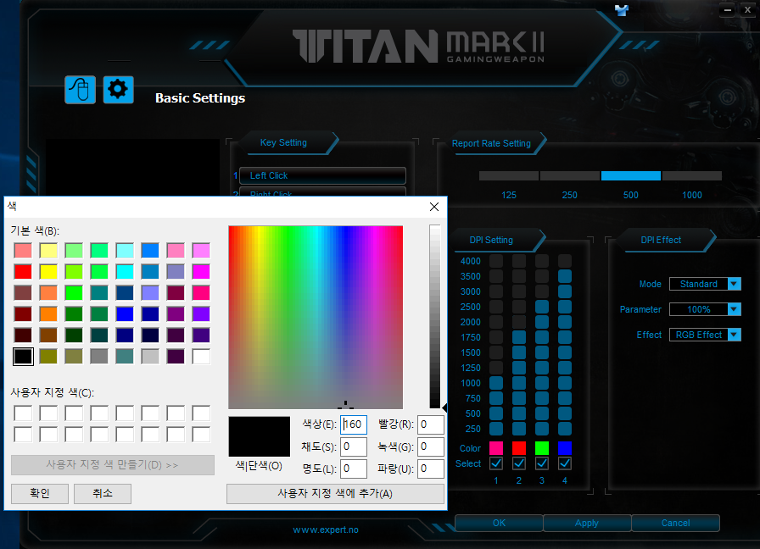Pick the red swatch in basic colors
This screenshot has width=760, height=549.
pos(23,272)
